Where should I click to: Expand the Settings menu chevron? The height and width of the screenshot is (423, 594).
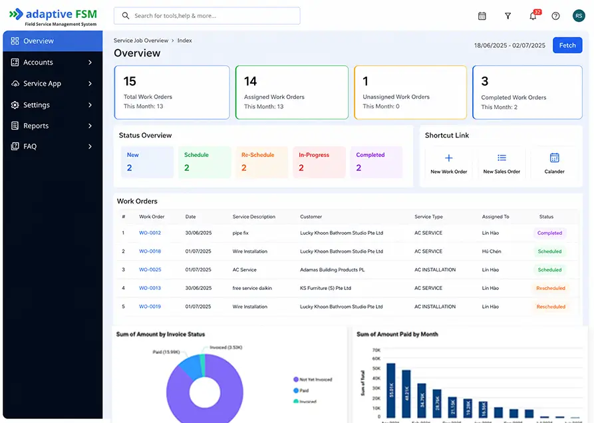90,105
